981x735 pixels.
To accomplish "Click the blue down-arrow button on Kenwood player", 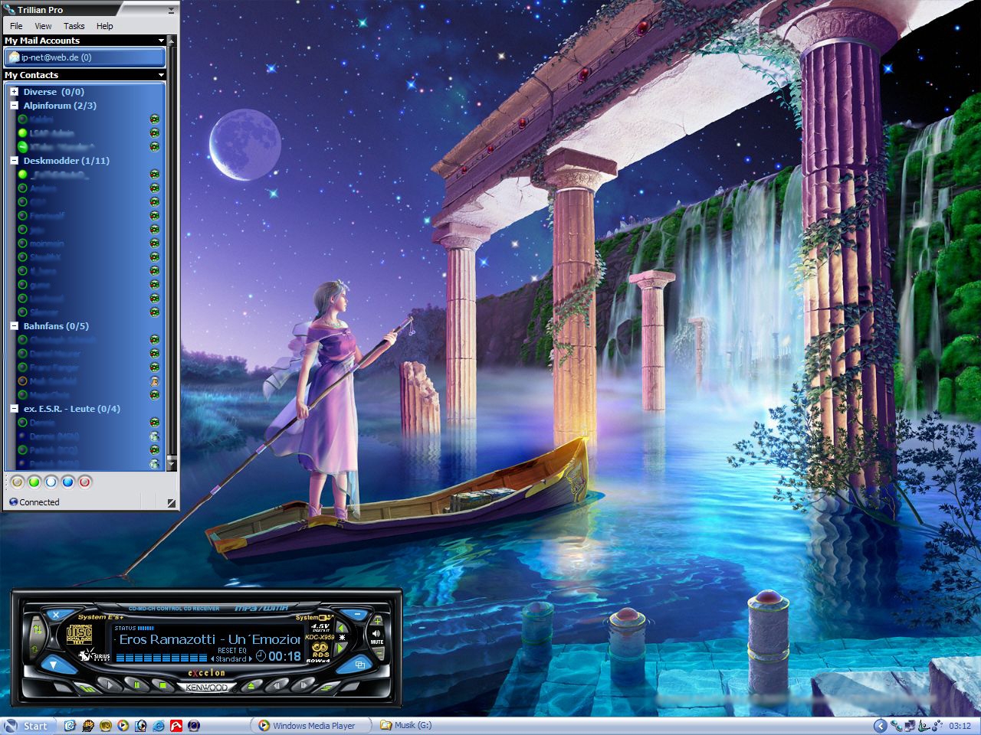I will [54, 665].
